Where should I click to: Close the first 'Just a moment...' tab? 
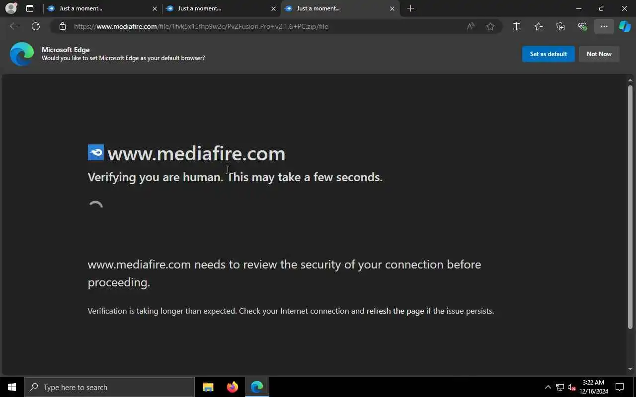[155, 8]
